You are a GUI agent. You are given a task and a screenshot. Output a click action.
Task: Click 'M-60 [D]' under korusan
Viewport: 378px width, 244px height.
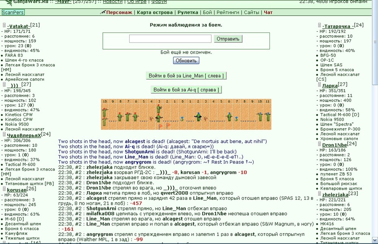coord(15,219)
